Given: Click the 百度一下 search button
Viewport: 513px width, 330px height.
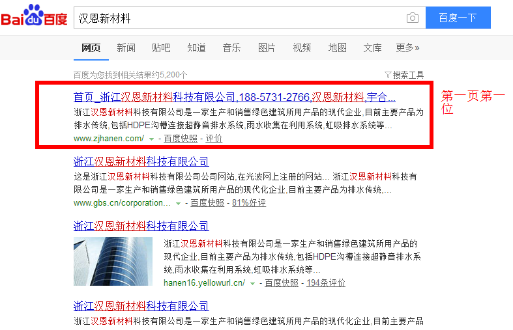Looking at the screenshot, I should point(458,18).
